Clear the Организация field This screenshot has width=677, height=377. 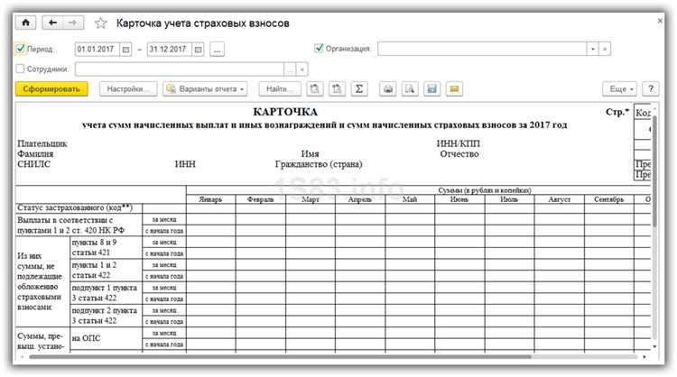pos(605,49)
